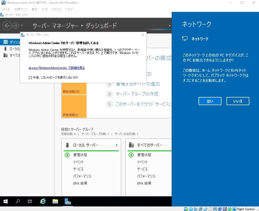Click いいえ in the Network panel
This screenshot has width=259, height=211.
point(238,101)
